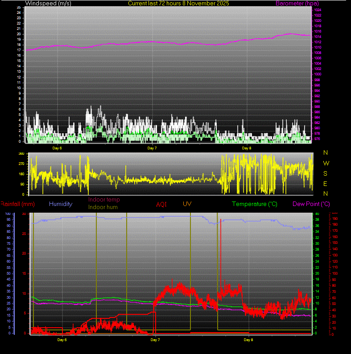Click the Temperature (°C) legend label
351x354 pixels.
point(254,204)
